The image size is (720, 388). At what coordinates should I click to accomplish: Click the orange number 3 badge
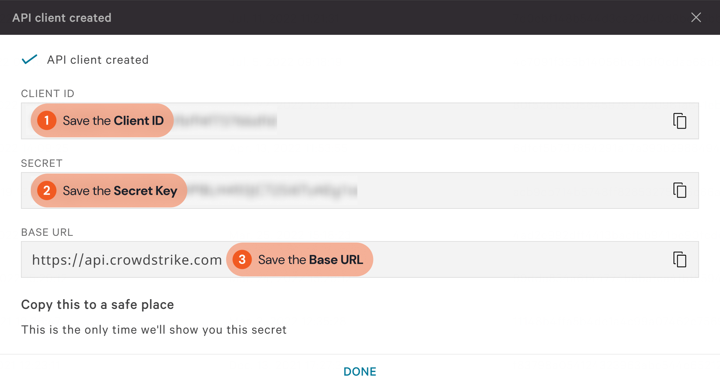242,259
